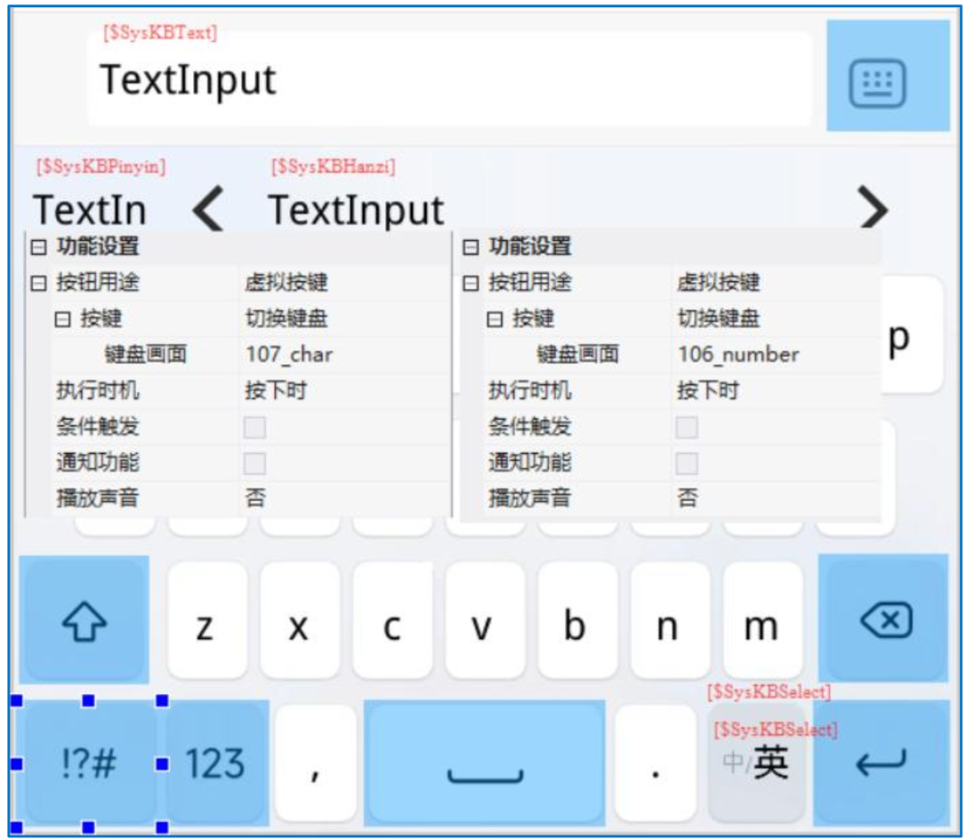The image size is (967, 839).
Task: Collapse 按键 node in the right property panel
Action: 494,319
